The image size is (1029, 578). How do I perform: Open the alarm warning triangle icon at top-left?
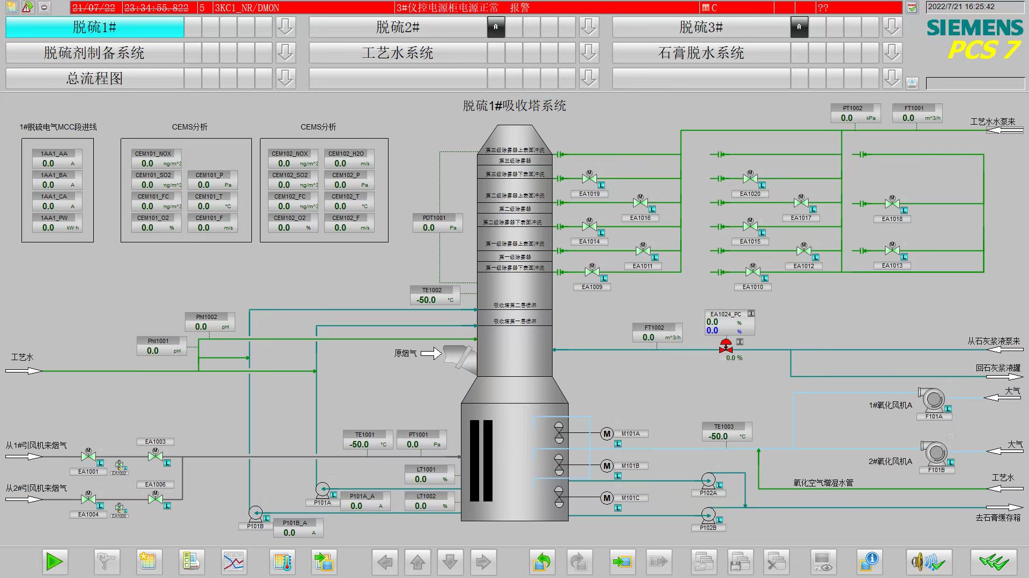[28, 7]
